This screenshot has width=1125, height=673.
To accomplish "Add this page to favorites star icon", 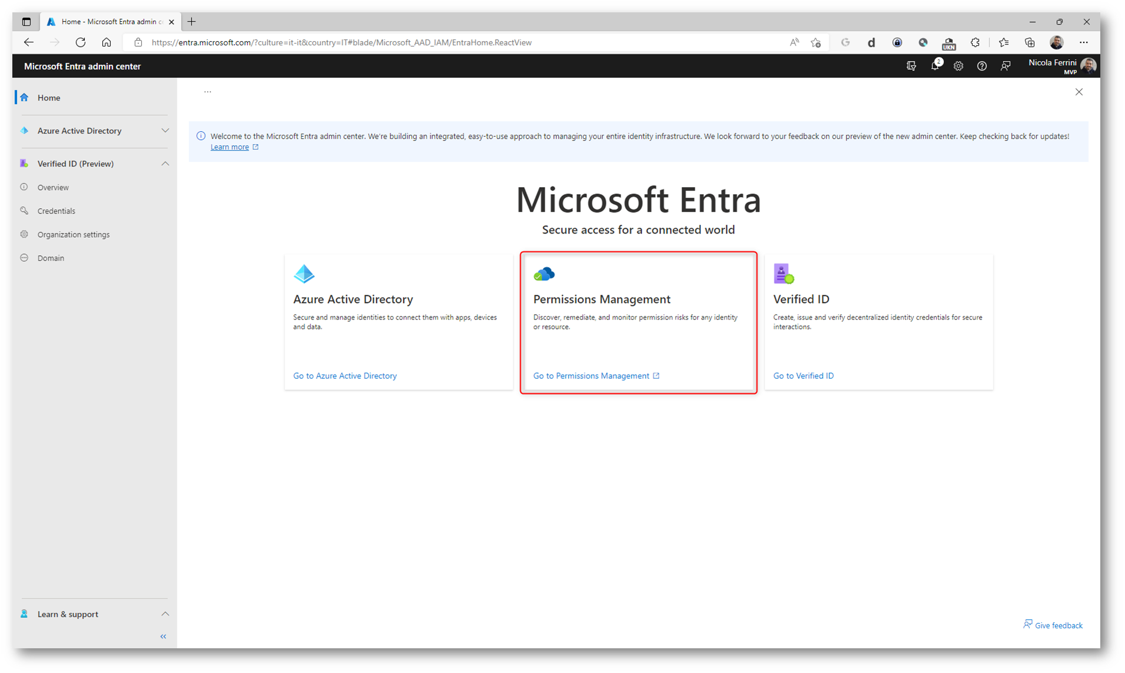I will [x=816, y=42].
